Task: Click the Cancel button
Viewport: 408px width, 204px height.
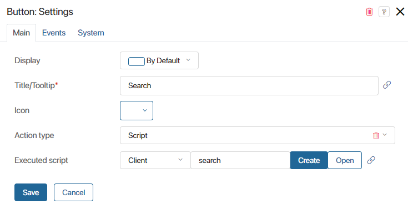Action: pos(73,192)
